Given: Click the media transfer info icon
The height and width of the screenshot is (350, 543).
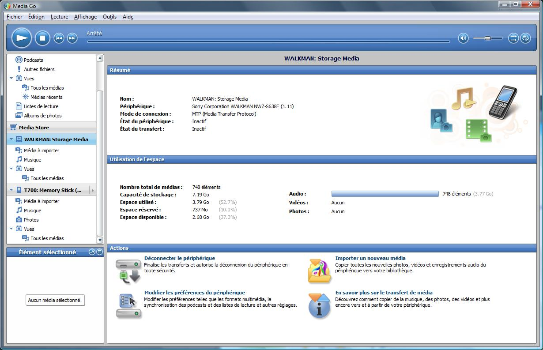Looking at the screenshot, I should [x=319, y=305].
